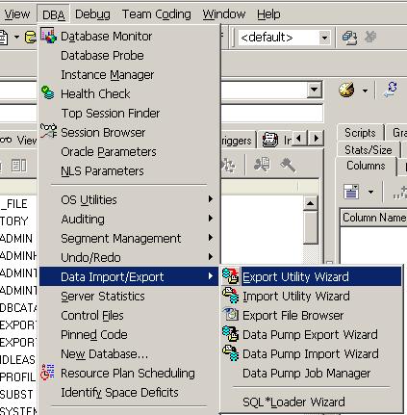Open the Window menu

(224, 14)
